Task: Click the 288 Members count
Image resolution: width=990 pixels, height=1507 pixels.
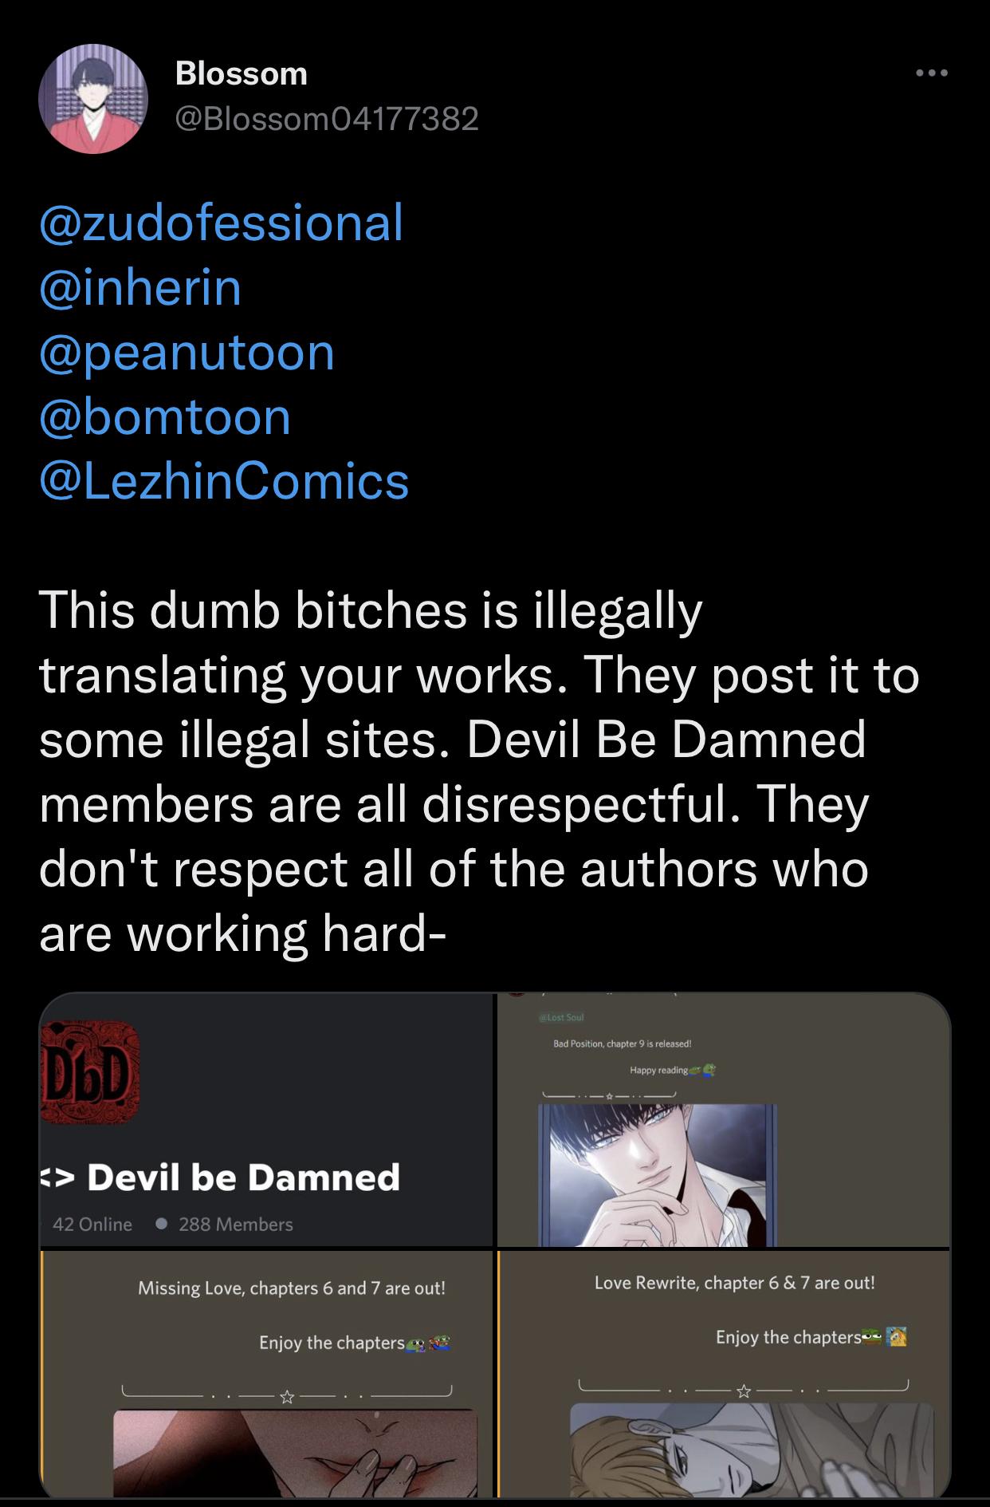Action: point(235,1224)
